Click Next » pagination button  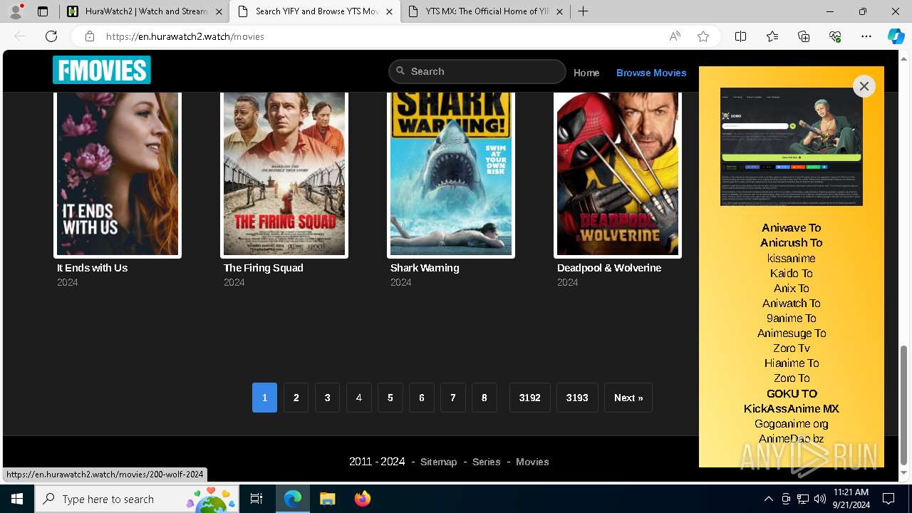pos(628,398)
